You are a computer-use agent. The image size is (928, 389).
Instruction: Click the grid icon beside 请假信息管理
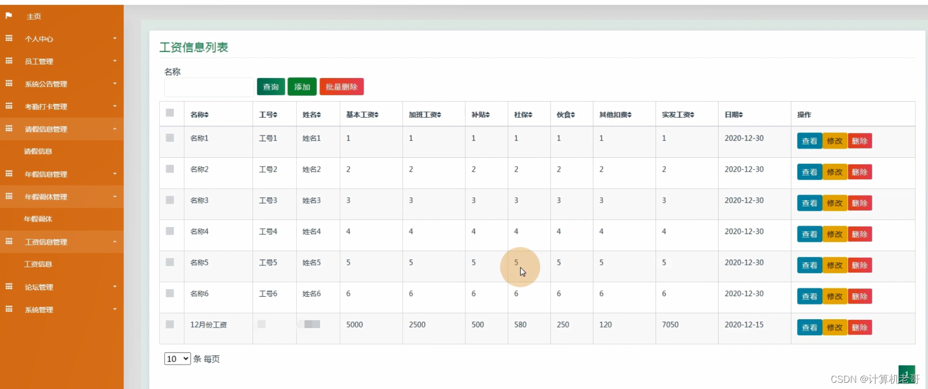click(9, 129)
